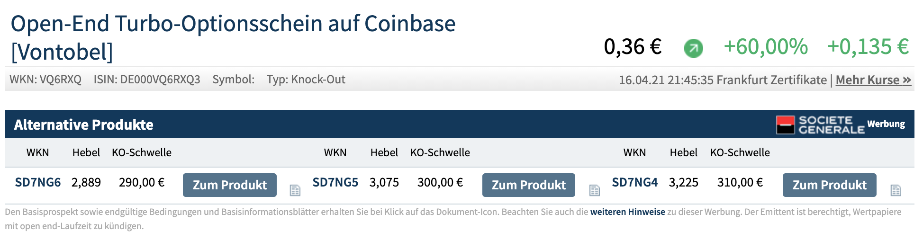Select WKN SD7NG5 link

[x=335, y=182]
